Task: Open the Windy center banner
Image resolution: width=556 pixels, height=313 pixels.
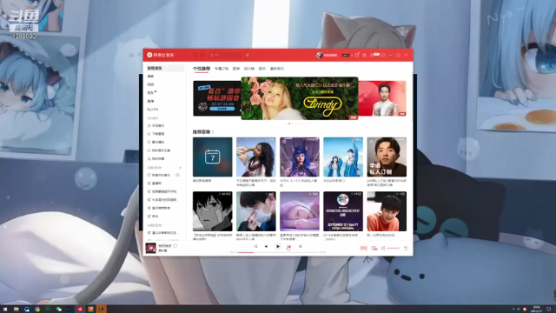Action: 300,98
